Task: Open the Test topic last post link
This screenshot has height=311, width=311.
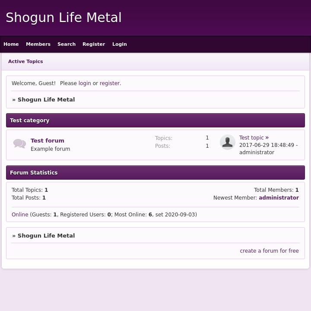Action: click(x=251, y=138)
